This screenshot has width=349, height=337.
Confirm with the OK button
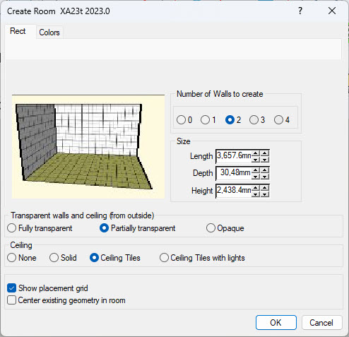click(x=276, y=322)
